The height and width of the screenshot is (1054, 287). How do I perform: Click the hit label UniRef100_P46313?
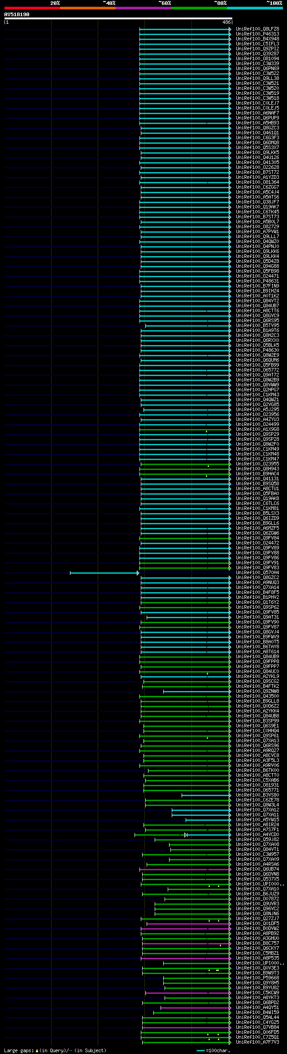click(257, 34)
